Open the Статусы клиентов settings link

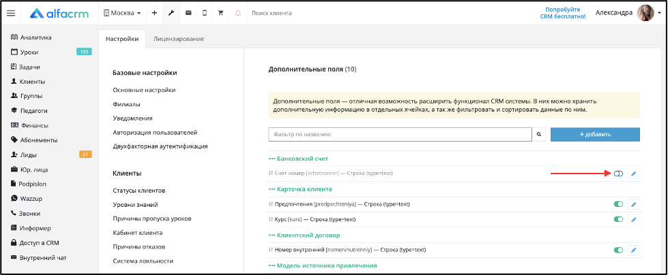point(139,190)
